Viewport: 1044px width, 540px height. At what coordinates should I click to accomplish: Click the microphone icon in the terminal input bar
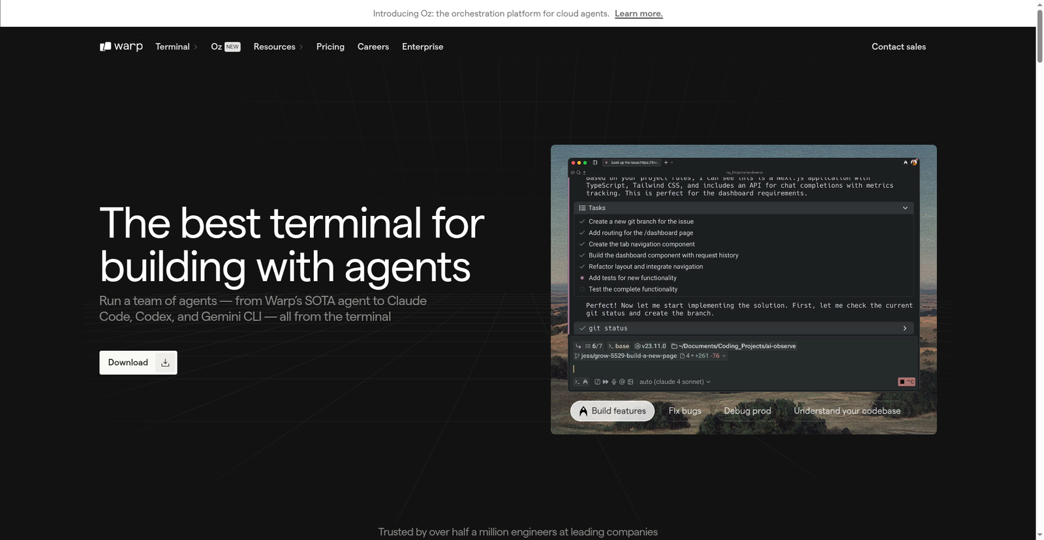tap(613, 382)
